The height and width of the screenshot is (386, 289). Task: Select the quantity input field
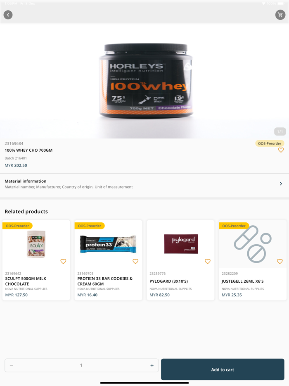pos(81,365)
